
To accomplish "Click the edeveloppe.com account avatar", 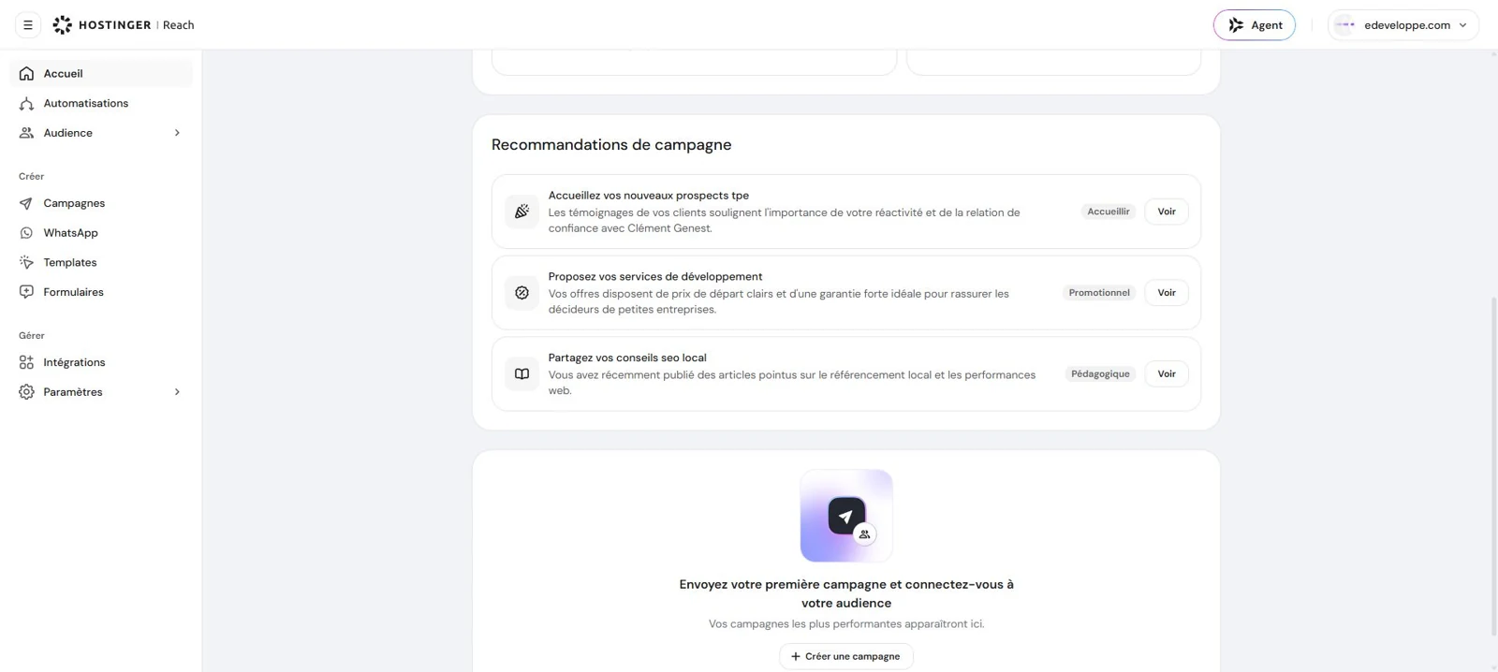I will click(x=1345, y=25).
